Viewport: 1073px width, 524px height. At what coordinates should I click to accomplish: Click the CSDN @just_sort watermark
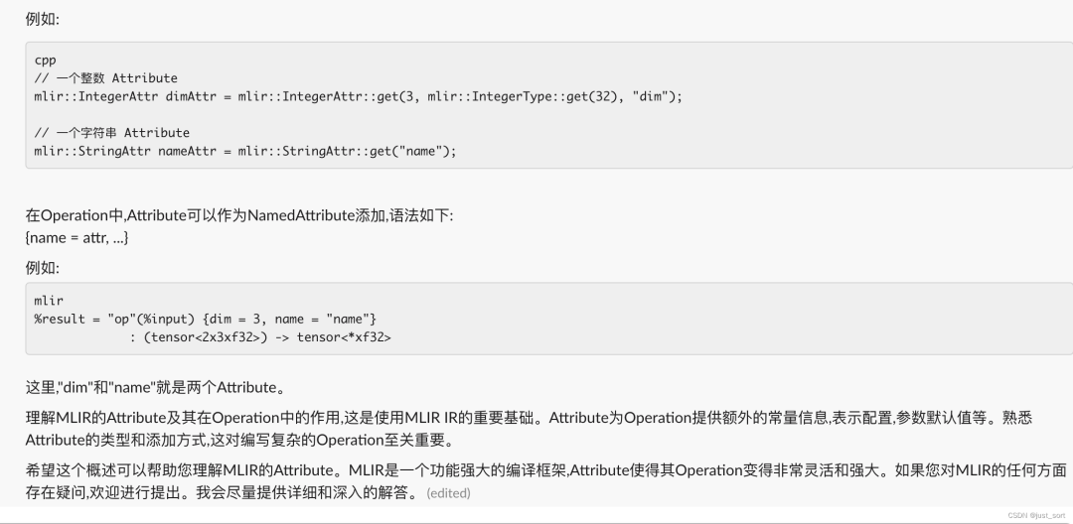click(1036, 516)
